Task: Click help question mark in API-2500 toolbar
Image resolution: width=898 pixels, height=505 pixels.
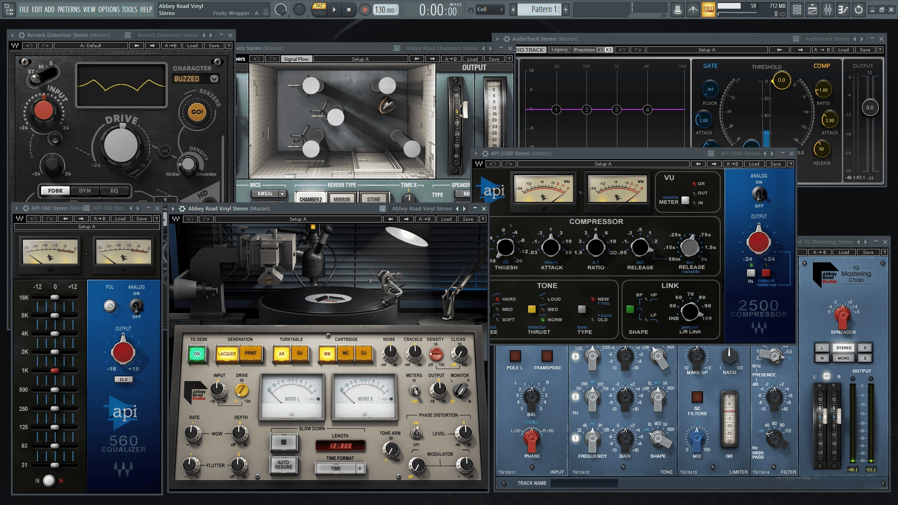Action: pos(790,164)
